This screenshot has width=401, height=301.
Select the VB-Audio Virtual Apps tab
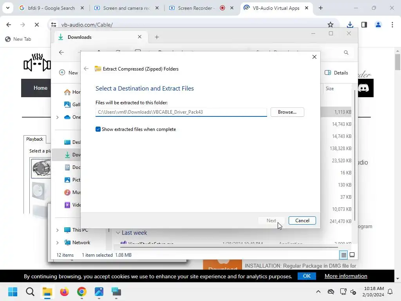coord(276,8)
